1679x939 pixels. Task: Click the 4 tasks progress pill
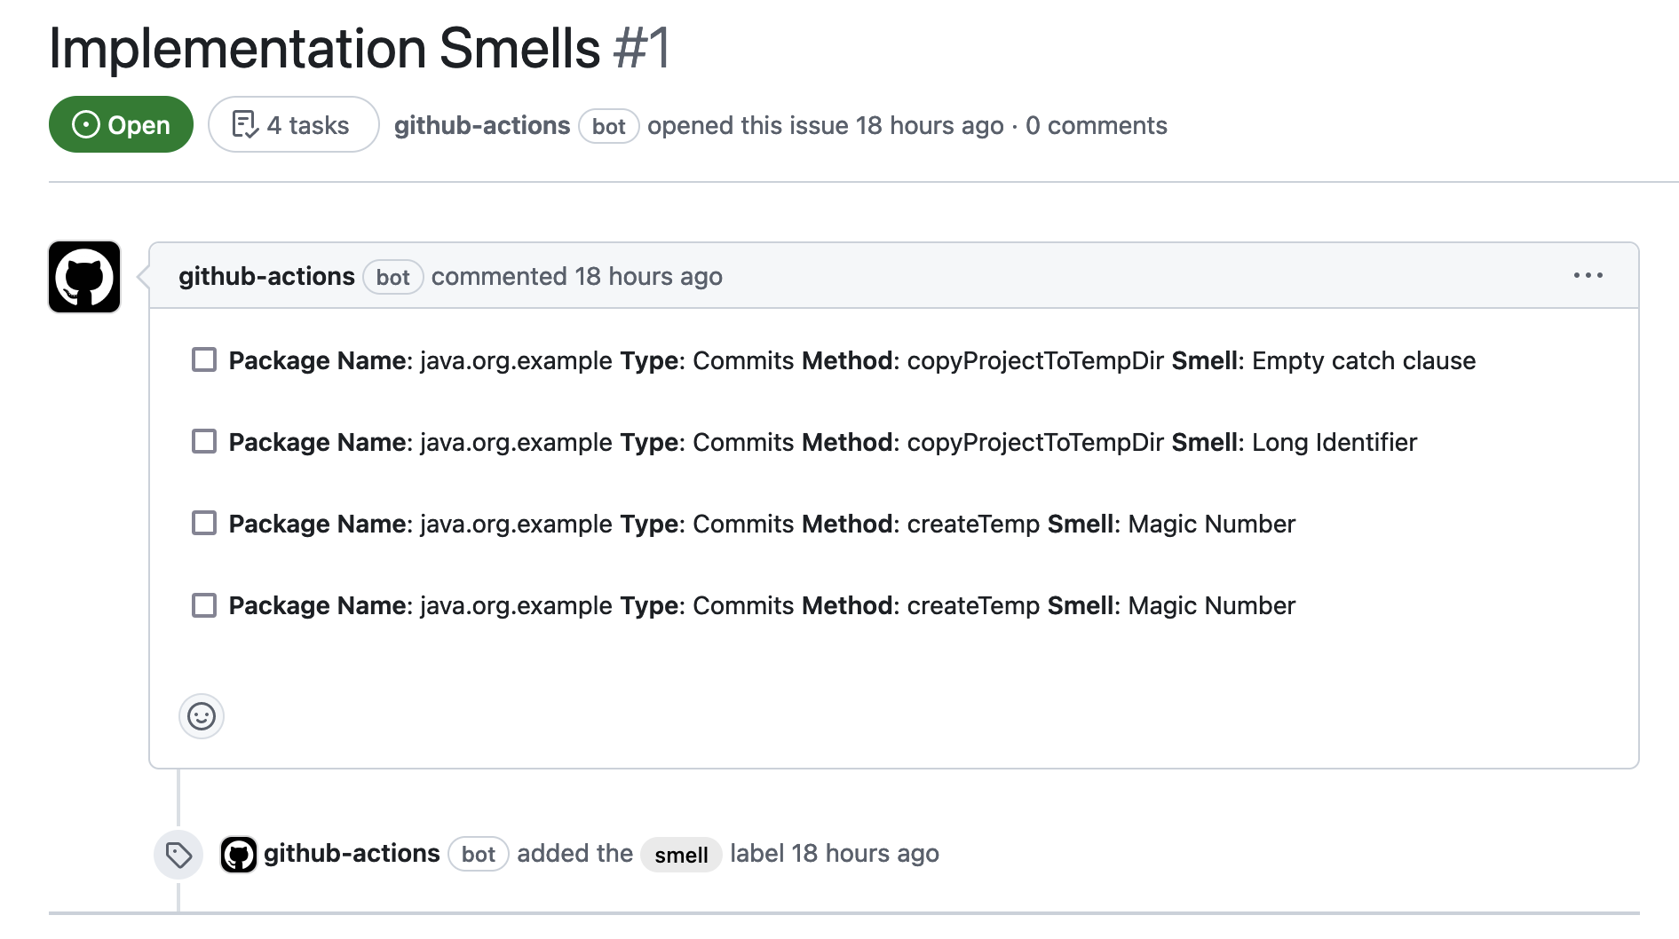click(294, 125)
